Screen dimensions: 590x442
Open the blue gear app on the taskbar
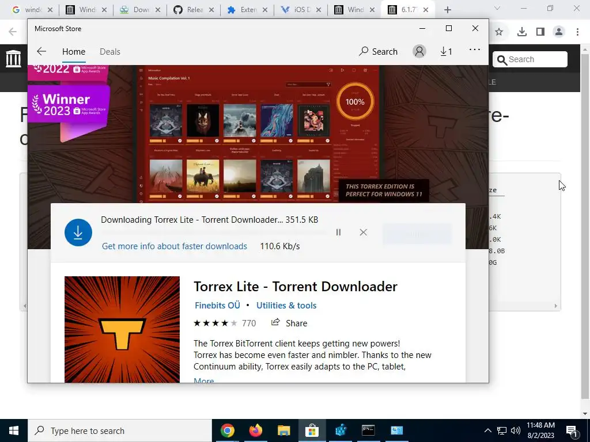[340, 430]
